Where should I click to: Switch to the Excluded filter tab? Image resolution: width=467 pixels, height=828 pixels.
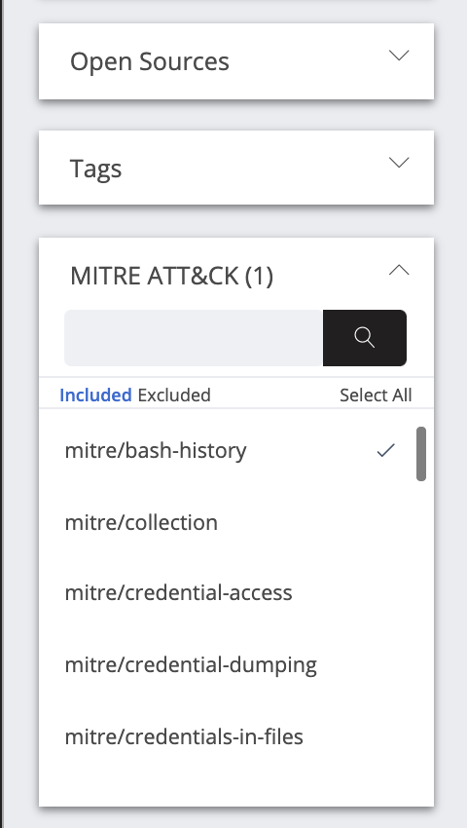pos(174,395)
